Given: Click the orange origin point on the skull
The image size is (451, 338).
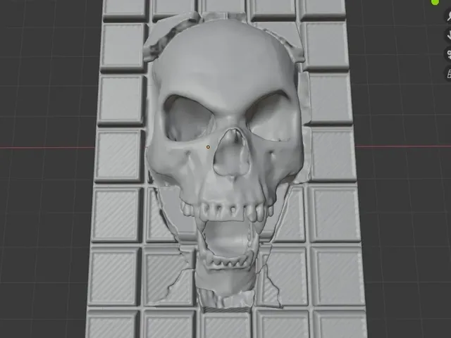Looking at the screenshot, I should (208, 147).
